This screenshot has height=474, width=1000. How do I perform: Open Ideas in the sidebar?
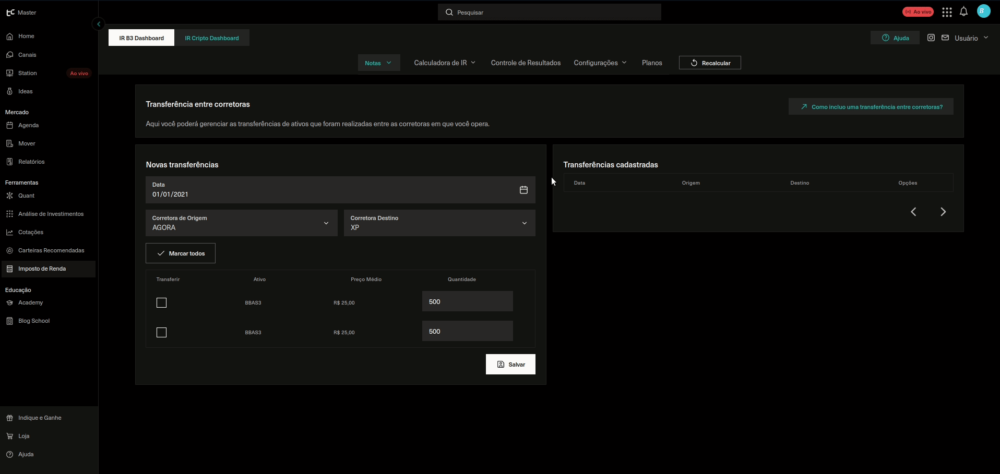click(25, 91)
